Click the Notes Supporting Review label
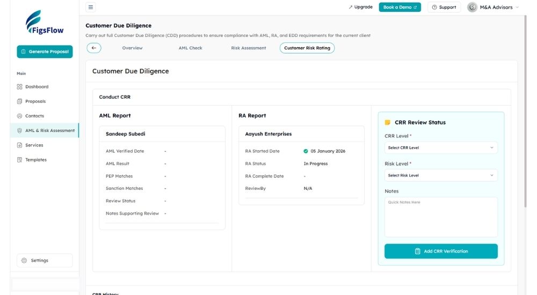This screenshot has width=537, height=295. 132,213
